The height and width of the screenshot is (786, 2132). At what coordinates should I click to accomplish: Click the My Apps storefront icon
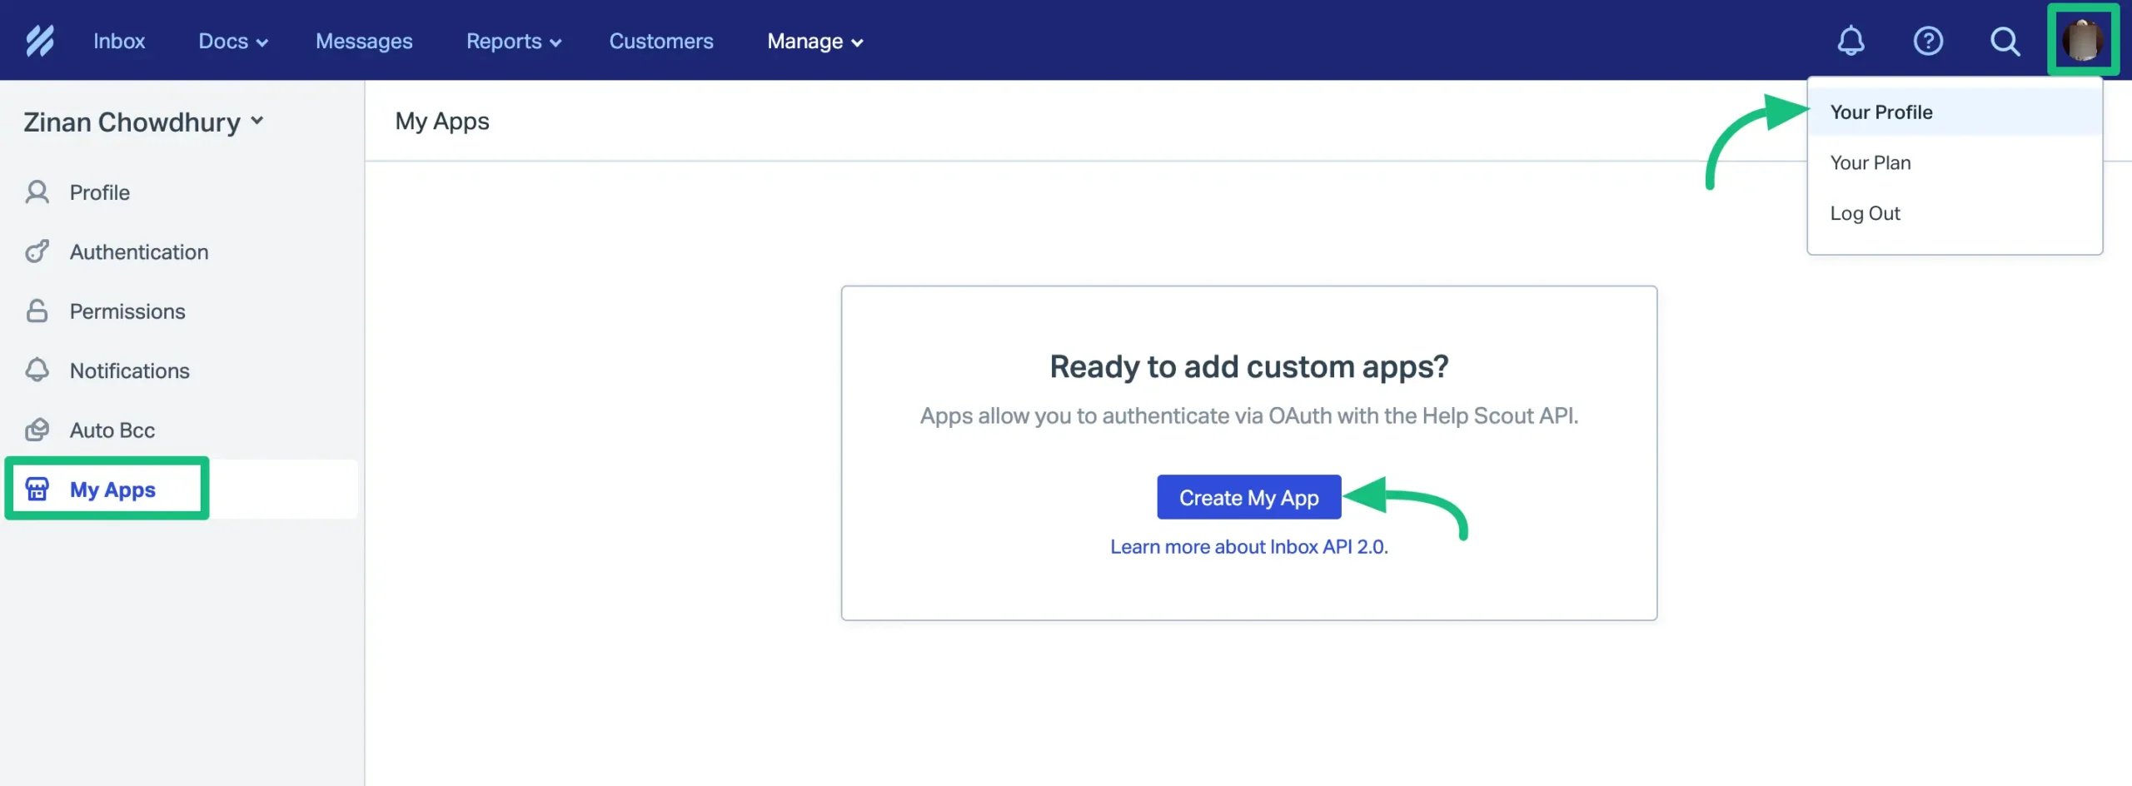[x=37, y=490]
